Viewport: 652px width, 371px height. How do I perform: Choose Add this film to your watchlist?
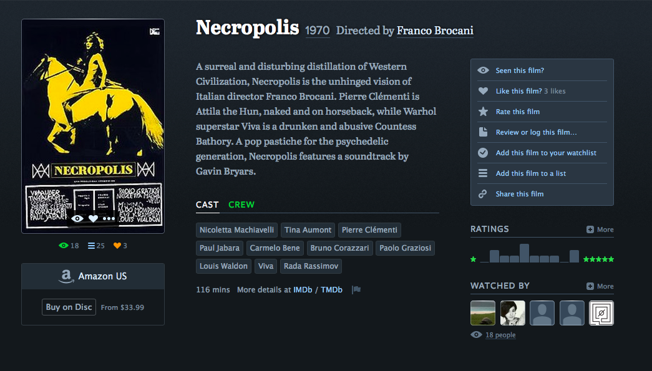(x=546, y=153)
